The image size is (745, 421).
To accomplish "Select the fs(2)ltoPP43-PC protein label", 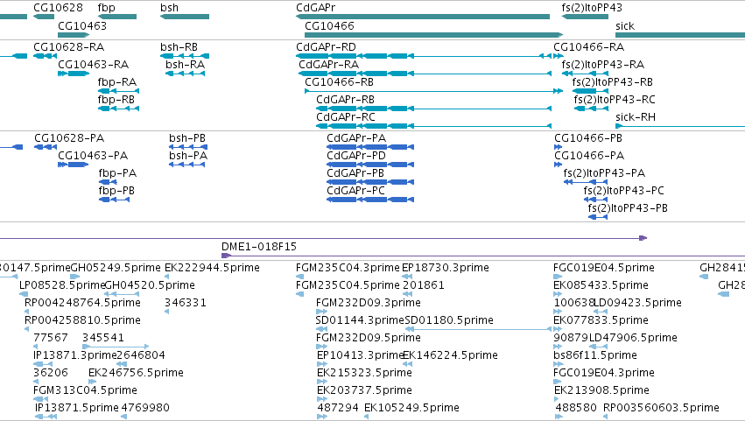I will coord(624,191).
